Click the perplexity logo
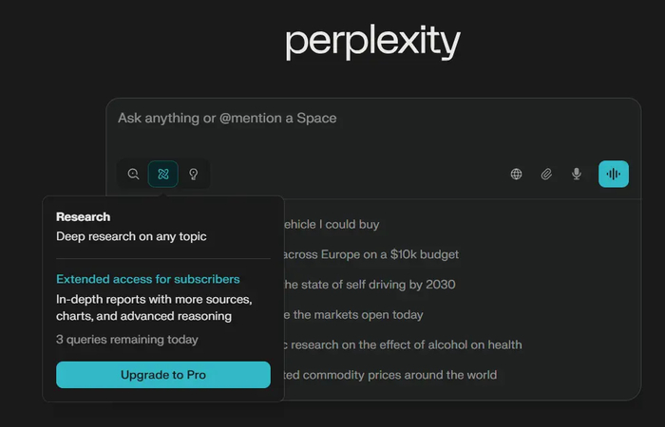Image resolution: width=665 pixels, height=427 pixels. (372, 42)
